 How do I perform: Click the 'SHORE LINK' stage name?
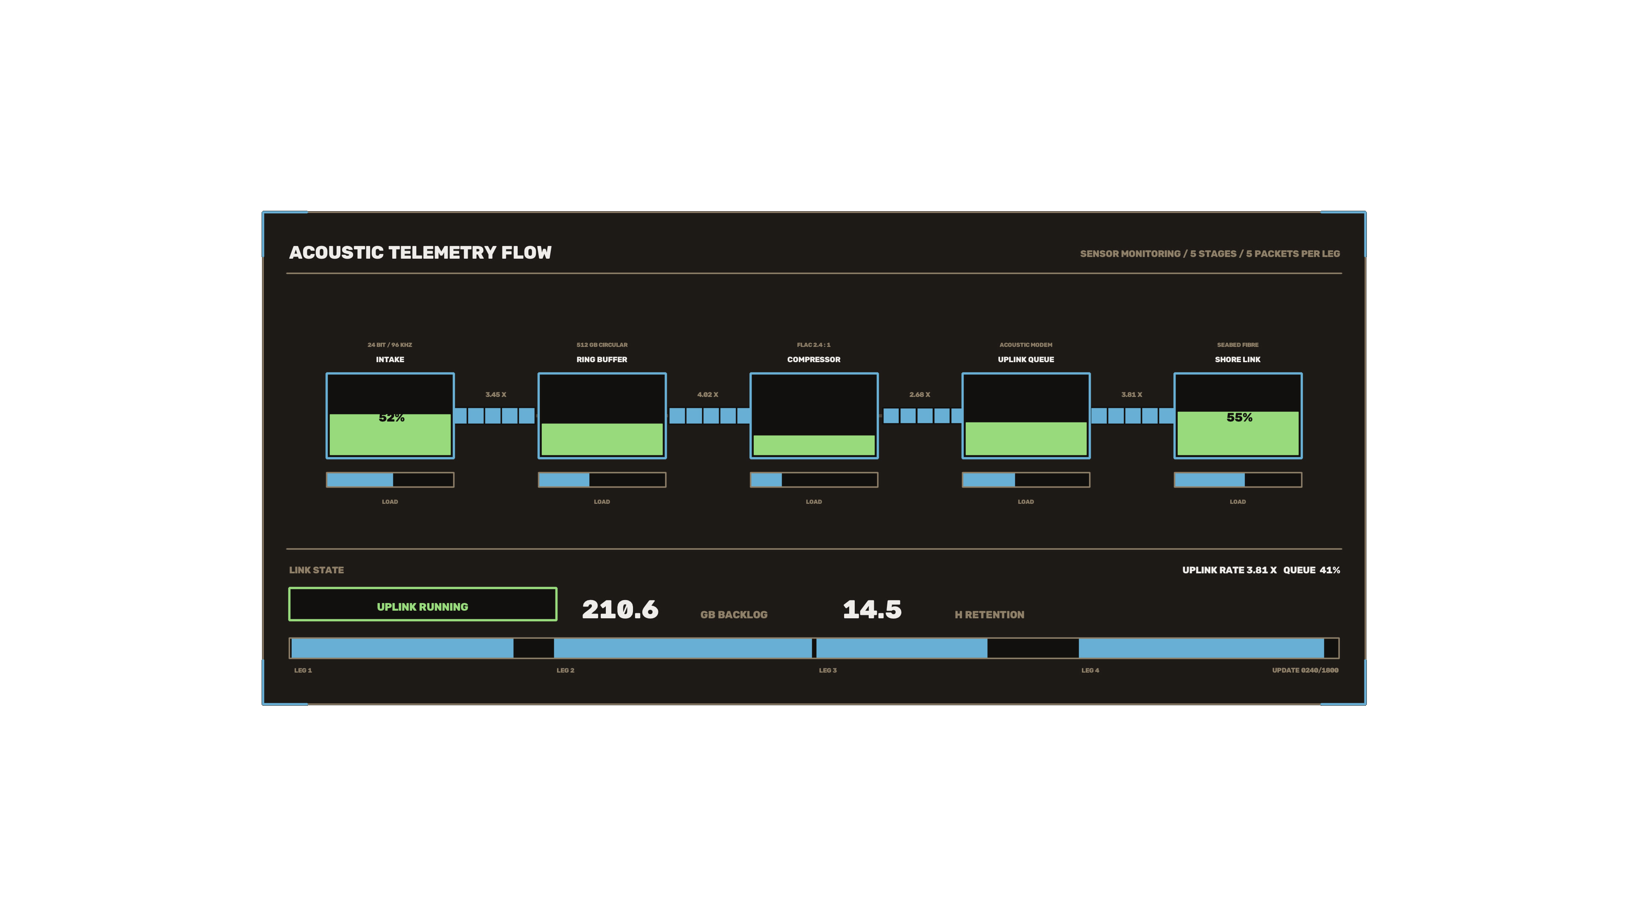(x=1238, y=359)
